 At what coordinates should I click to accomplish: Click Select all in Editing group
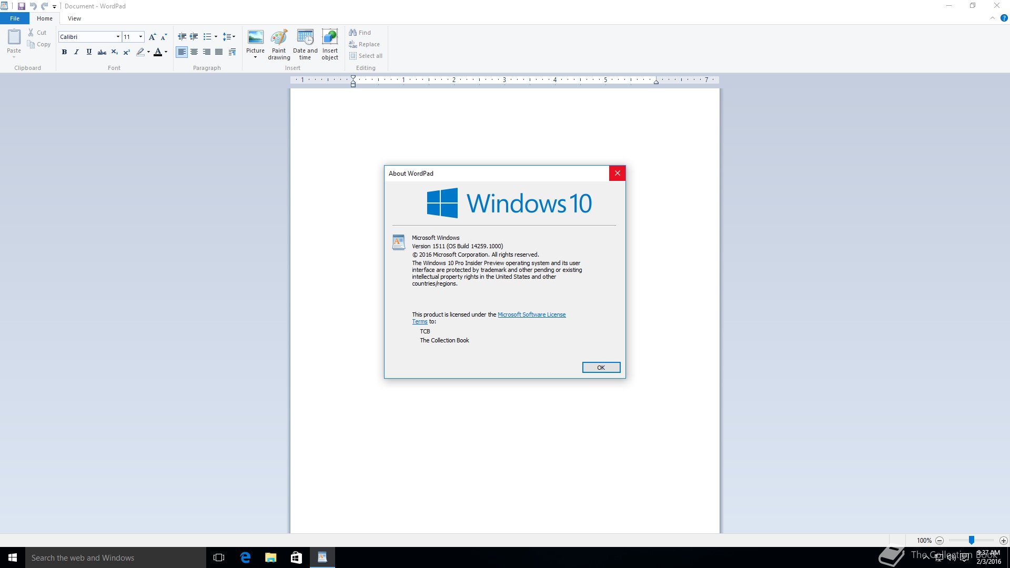point(366,56)
